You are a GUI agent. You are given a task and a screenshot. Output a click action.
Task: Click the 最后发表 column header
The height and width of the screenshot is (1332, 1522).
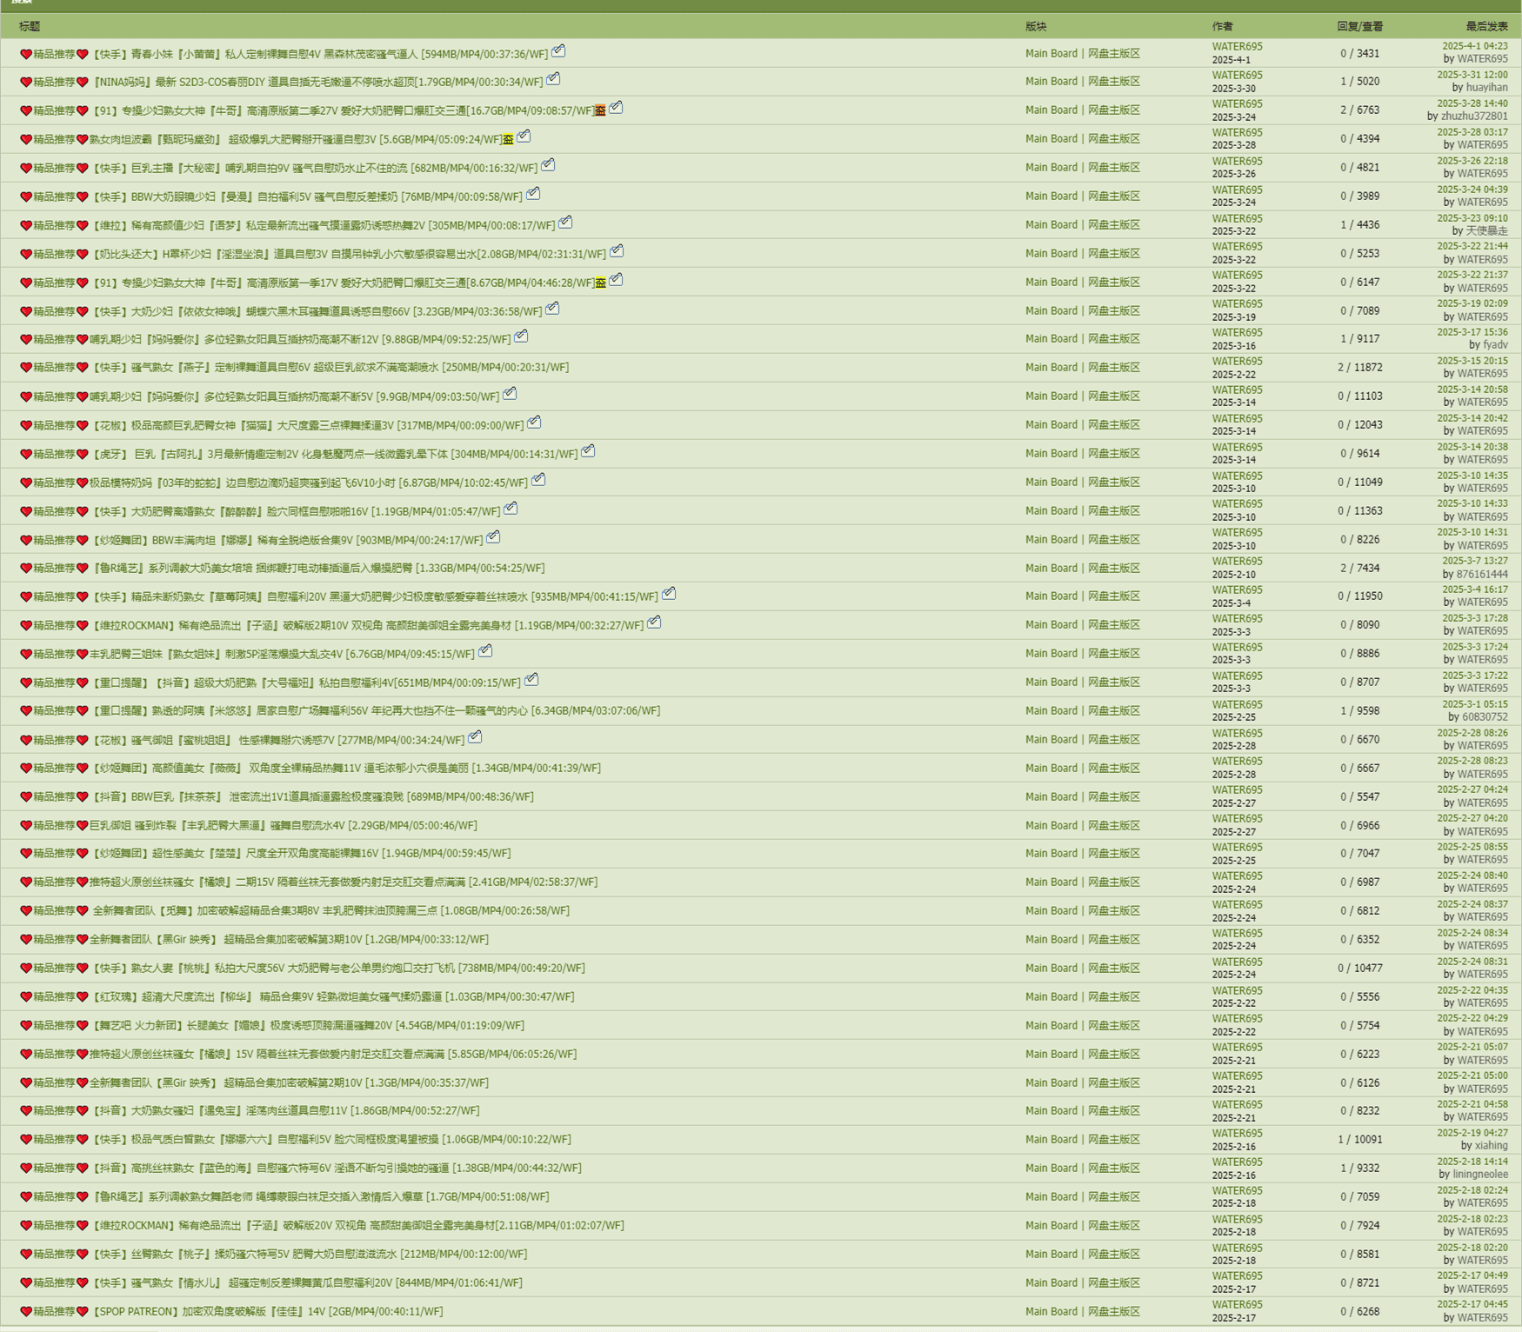1486,26
